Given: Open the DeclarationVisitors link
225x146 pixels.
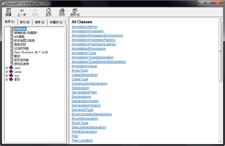Looking at the screenshot, I should pyautogui.click(x=86, y=105).
